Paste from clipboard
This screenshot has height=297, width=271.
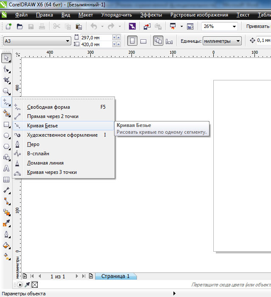point(78,26)
